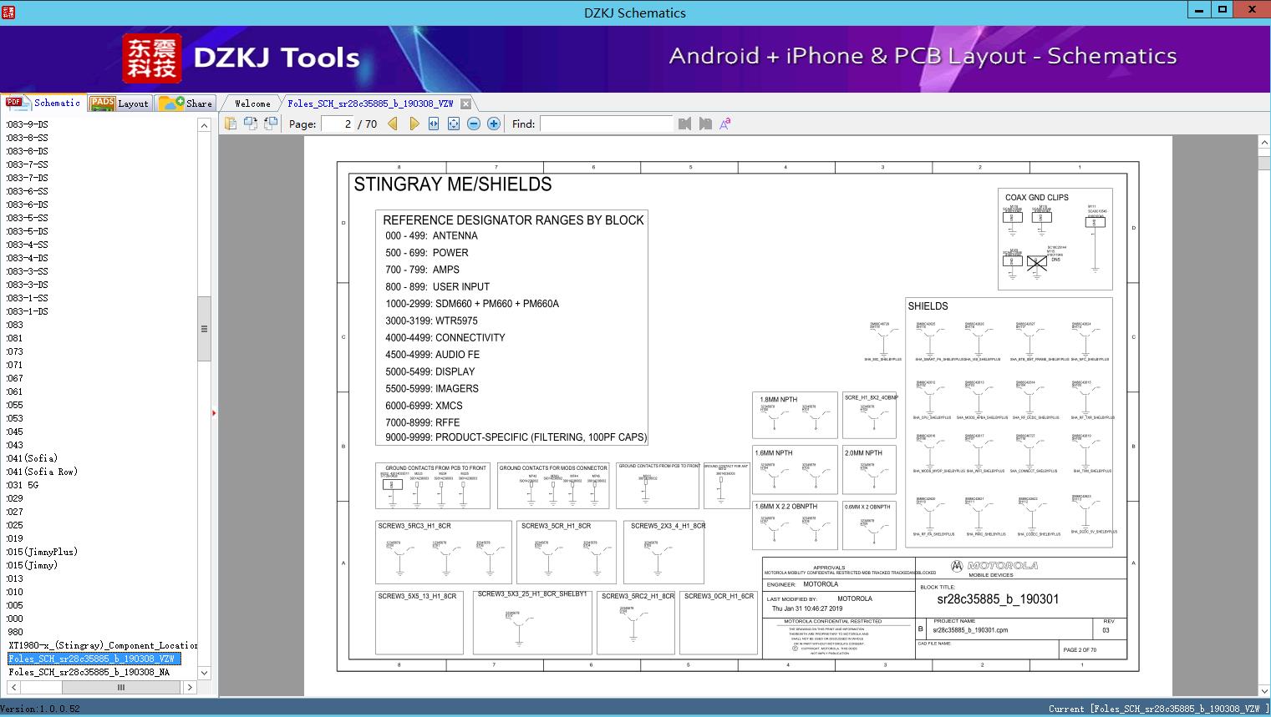Zoom in with the plus button
1271x717 pixels.
pyautogui.click(x=494, y=124)
